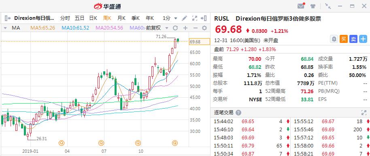Click the rightmost Q earnings marker
The image size is (370, 156).
pos(175,143)
